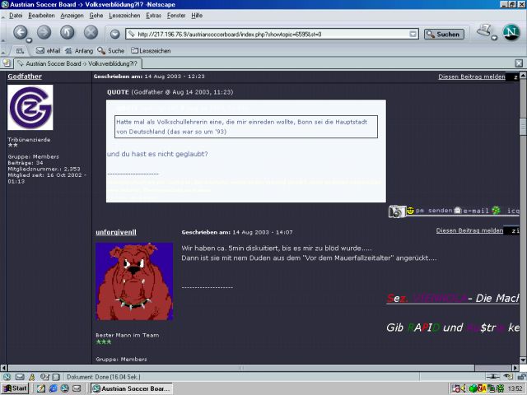
Task: Click the Instant Messenger icon in the status bar
Action: (x=32, y=377)
